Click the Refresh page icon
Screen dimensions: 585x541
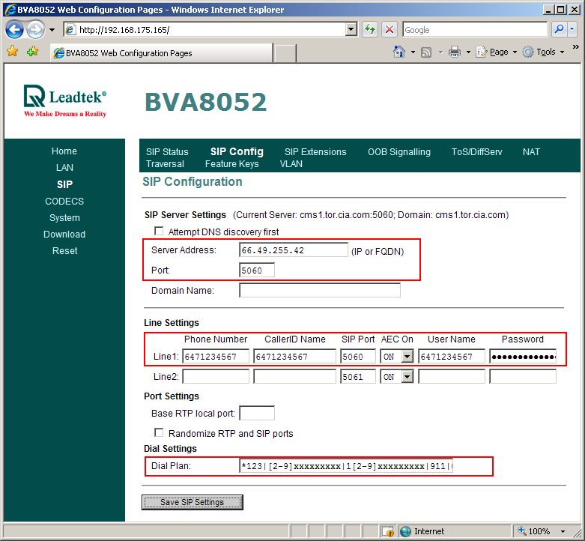pyautogui.click(x=370, y=29)
